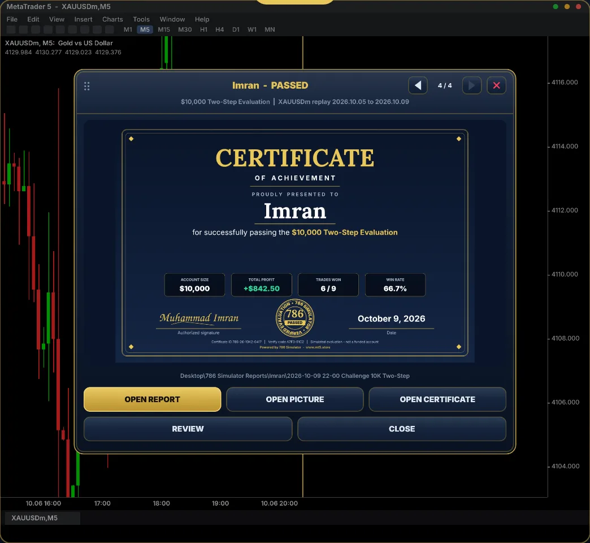Image resolution: width=590 pixels, height=543 pixels.
Task: Open the Charts menu
Action: click(x=112, y=19)
